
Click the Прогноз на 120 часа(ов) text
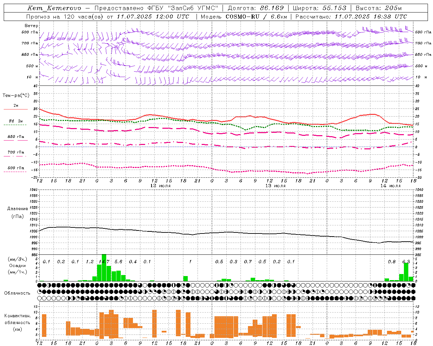click(x=65, y=17)
